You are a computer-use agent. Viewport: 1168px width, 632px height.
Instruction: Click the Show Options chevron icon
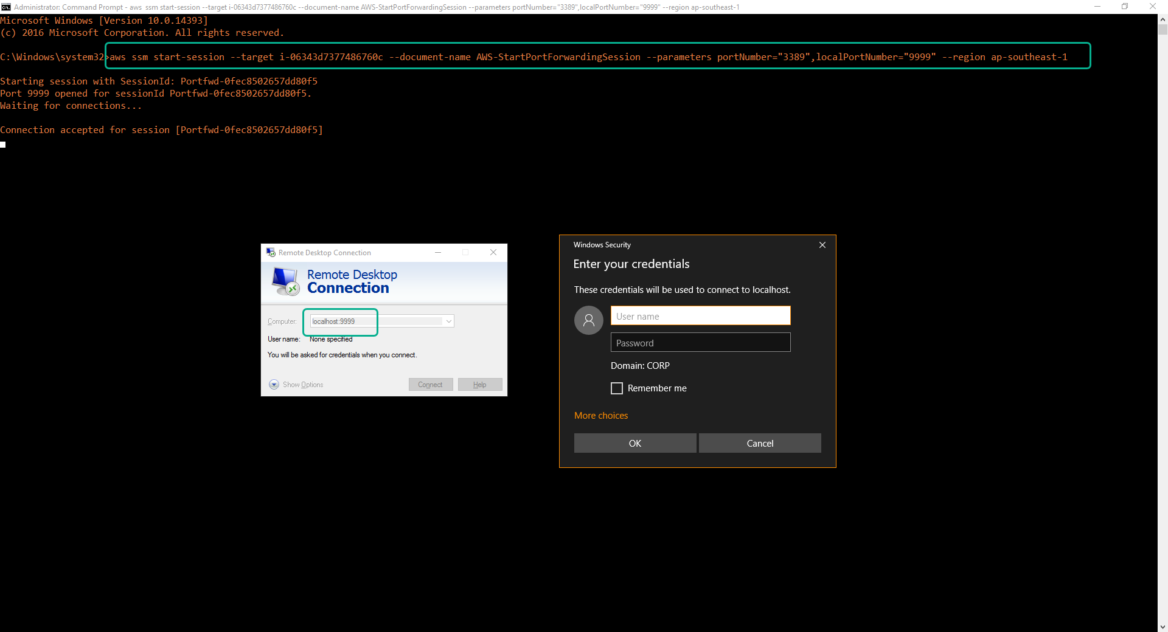(274, 385)
